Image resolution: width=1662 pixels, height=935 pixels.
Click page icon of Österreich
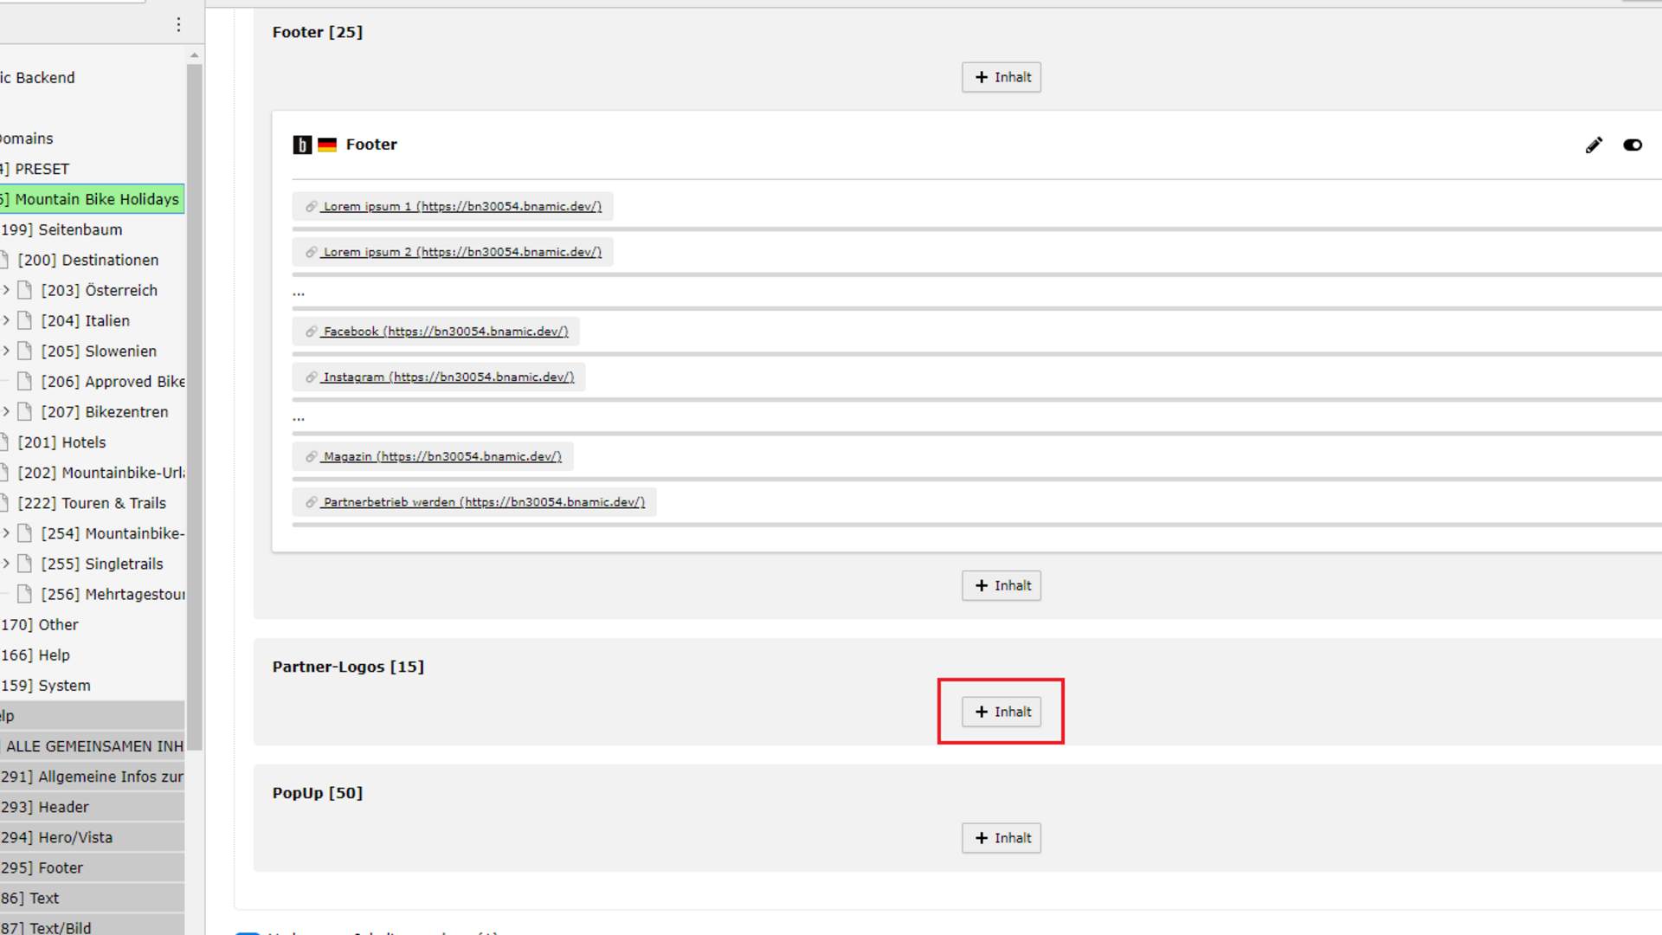tap(25, 290)
